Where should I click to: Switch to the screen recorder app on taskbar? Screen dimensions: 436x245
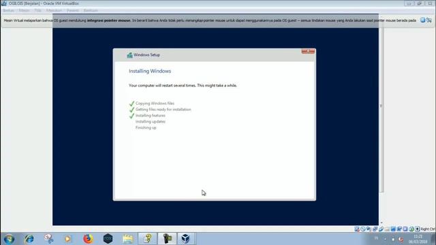[167, 239]
